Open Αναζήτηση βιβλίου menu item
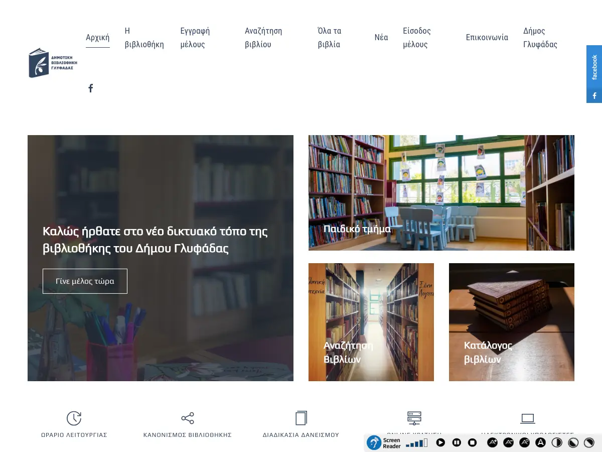The image size is (602, 452). click(263, 38)
